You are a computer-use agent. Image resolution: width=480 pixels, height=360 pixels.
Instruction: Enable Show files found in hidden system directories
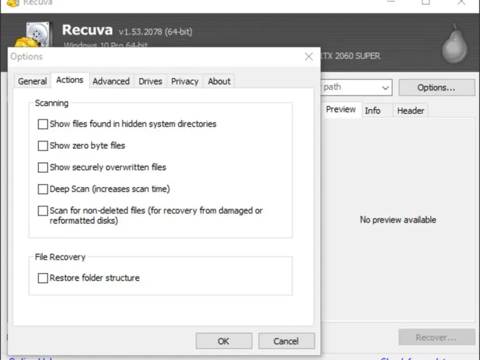pyautogui.click(x=43, y=124)
